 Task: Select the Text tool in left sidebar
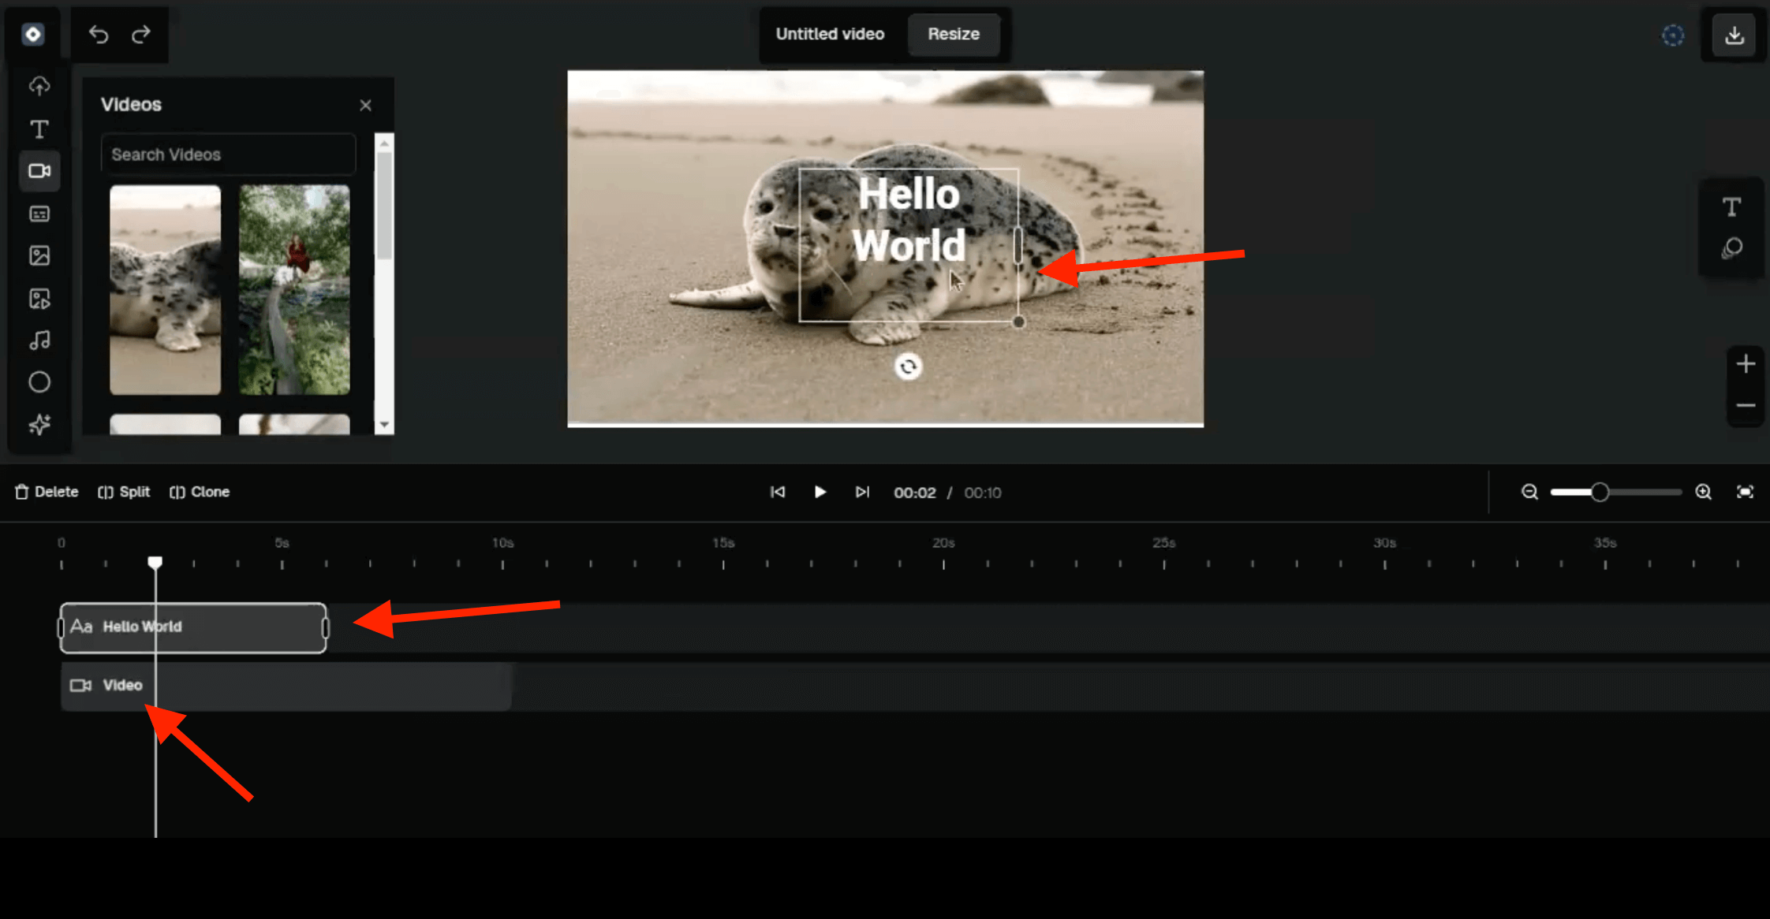tap(39, 128)
